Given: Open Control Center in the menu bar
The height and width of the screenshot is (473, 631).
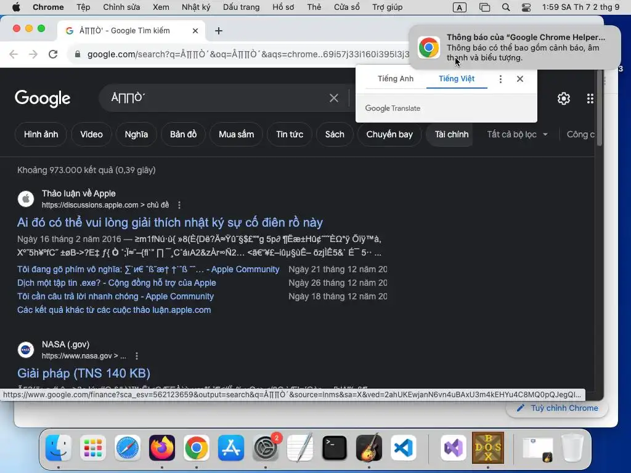Looking at the screenshot, I should pos(526,7).
